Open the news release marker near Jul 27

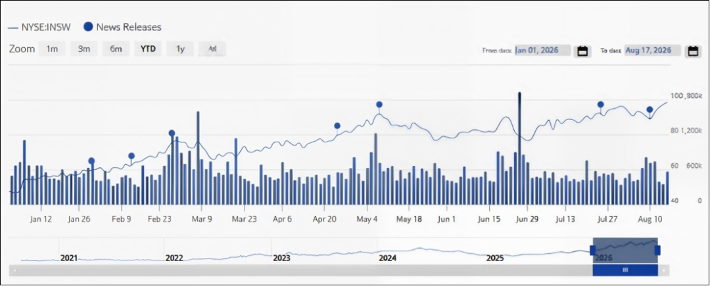[600, 104]
